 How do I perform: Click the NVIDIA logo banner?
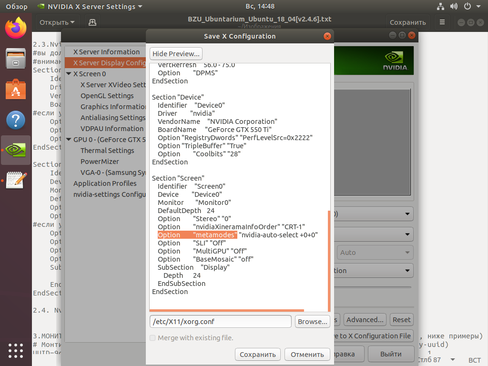point(374,61)
